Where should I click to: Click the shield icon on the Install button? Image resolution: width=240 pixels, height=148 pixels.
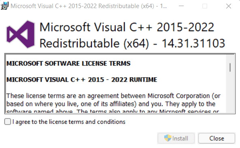(x=168, y=138)
